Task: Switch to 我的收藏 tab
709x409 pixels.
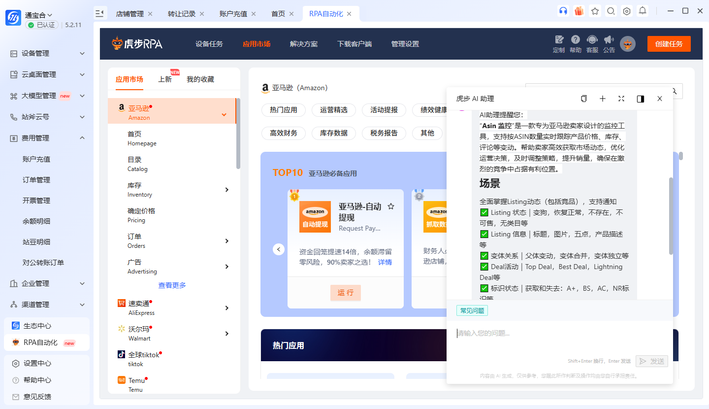Action: coord(200,79)
